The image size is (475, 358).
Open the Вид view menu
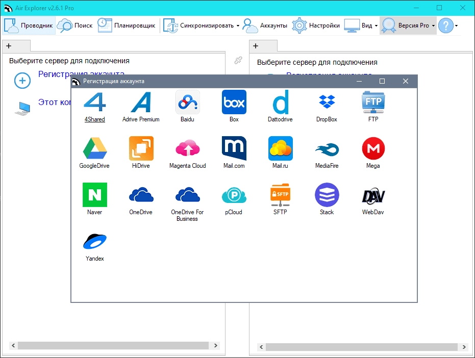[361, 25]
